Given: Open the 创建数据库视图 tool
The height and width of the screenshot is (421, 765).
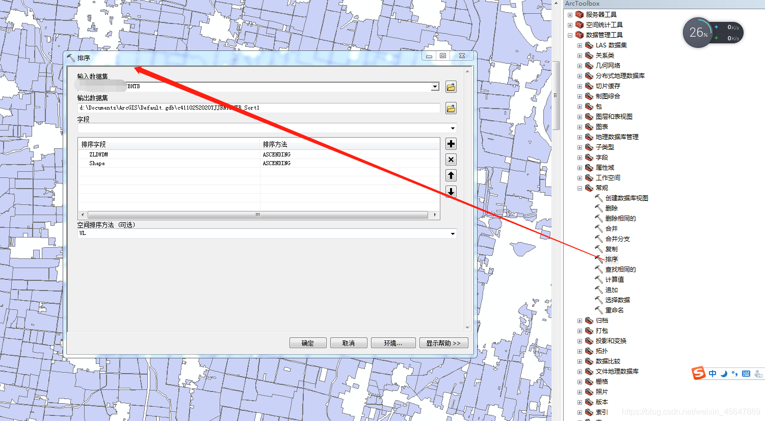Looking at the screenshot, I should [626, 198].
